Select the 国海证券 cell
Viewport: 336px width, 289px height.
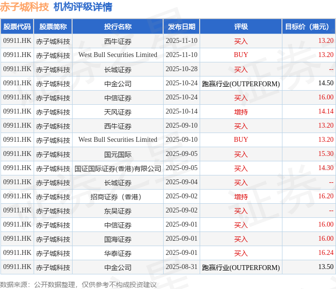click(118, 239)
